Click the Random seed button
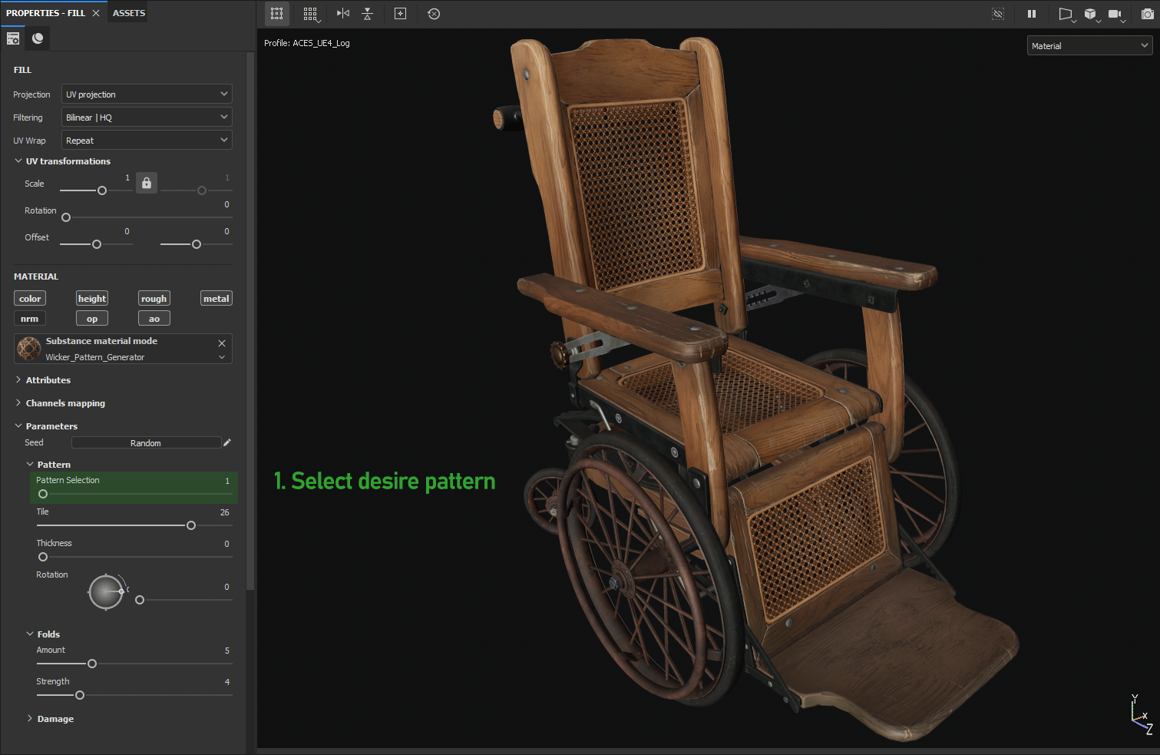1160x755 pixels. pyautogui.click(x=146, y=442)
